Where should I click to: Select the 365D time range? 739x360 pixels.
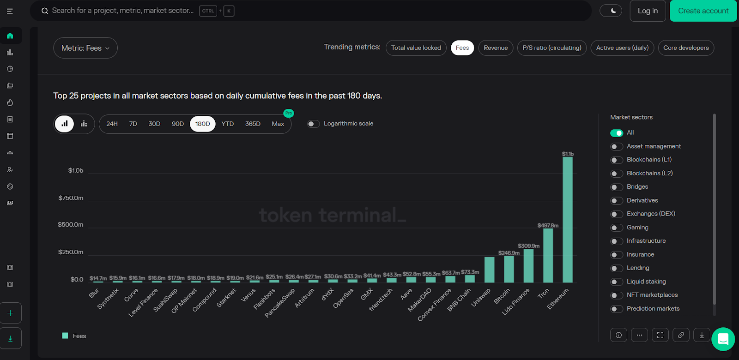click(253, 124)
